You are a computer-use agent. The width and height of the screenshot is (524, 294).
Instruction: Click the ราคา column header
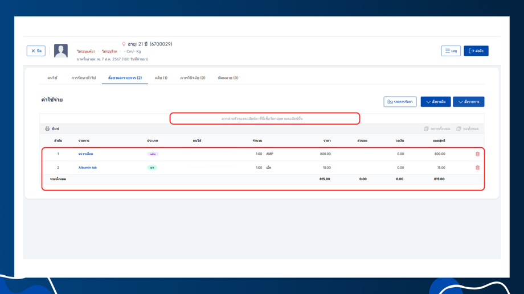tap(327, 140)
